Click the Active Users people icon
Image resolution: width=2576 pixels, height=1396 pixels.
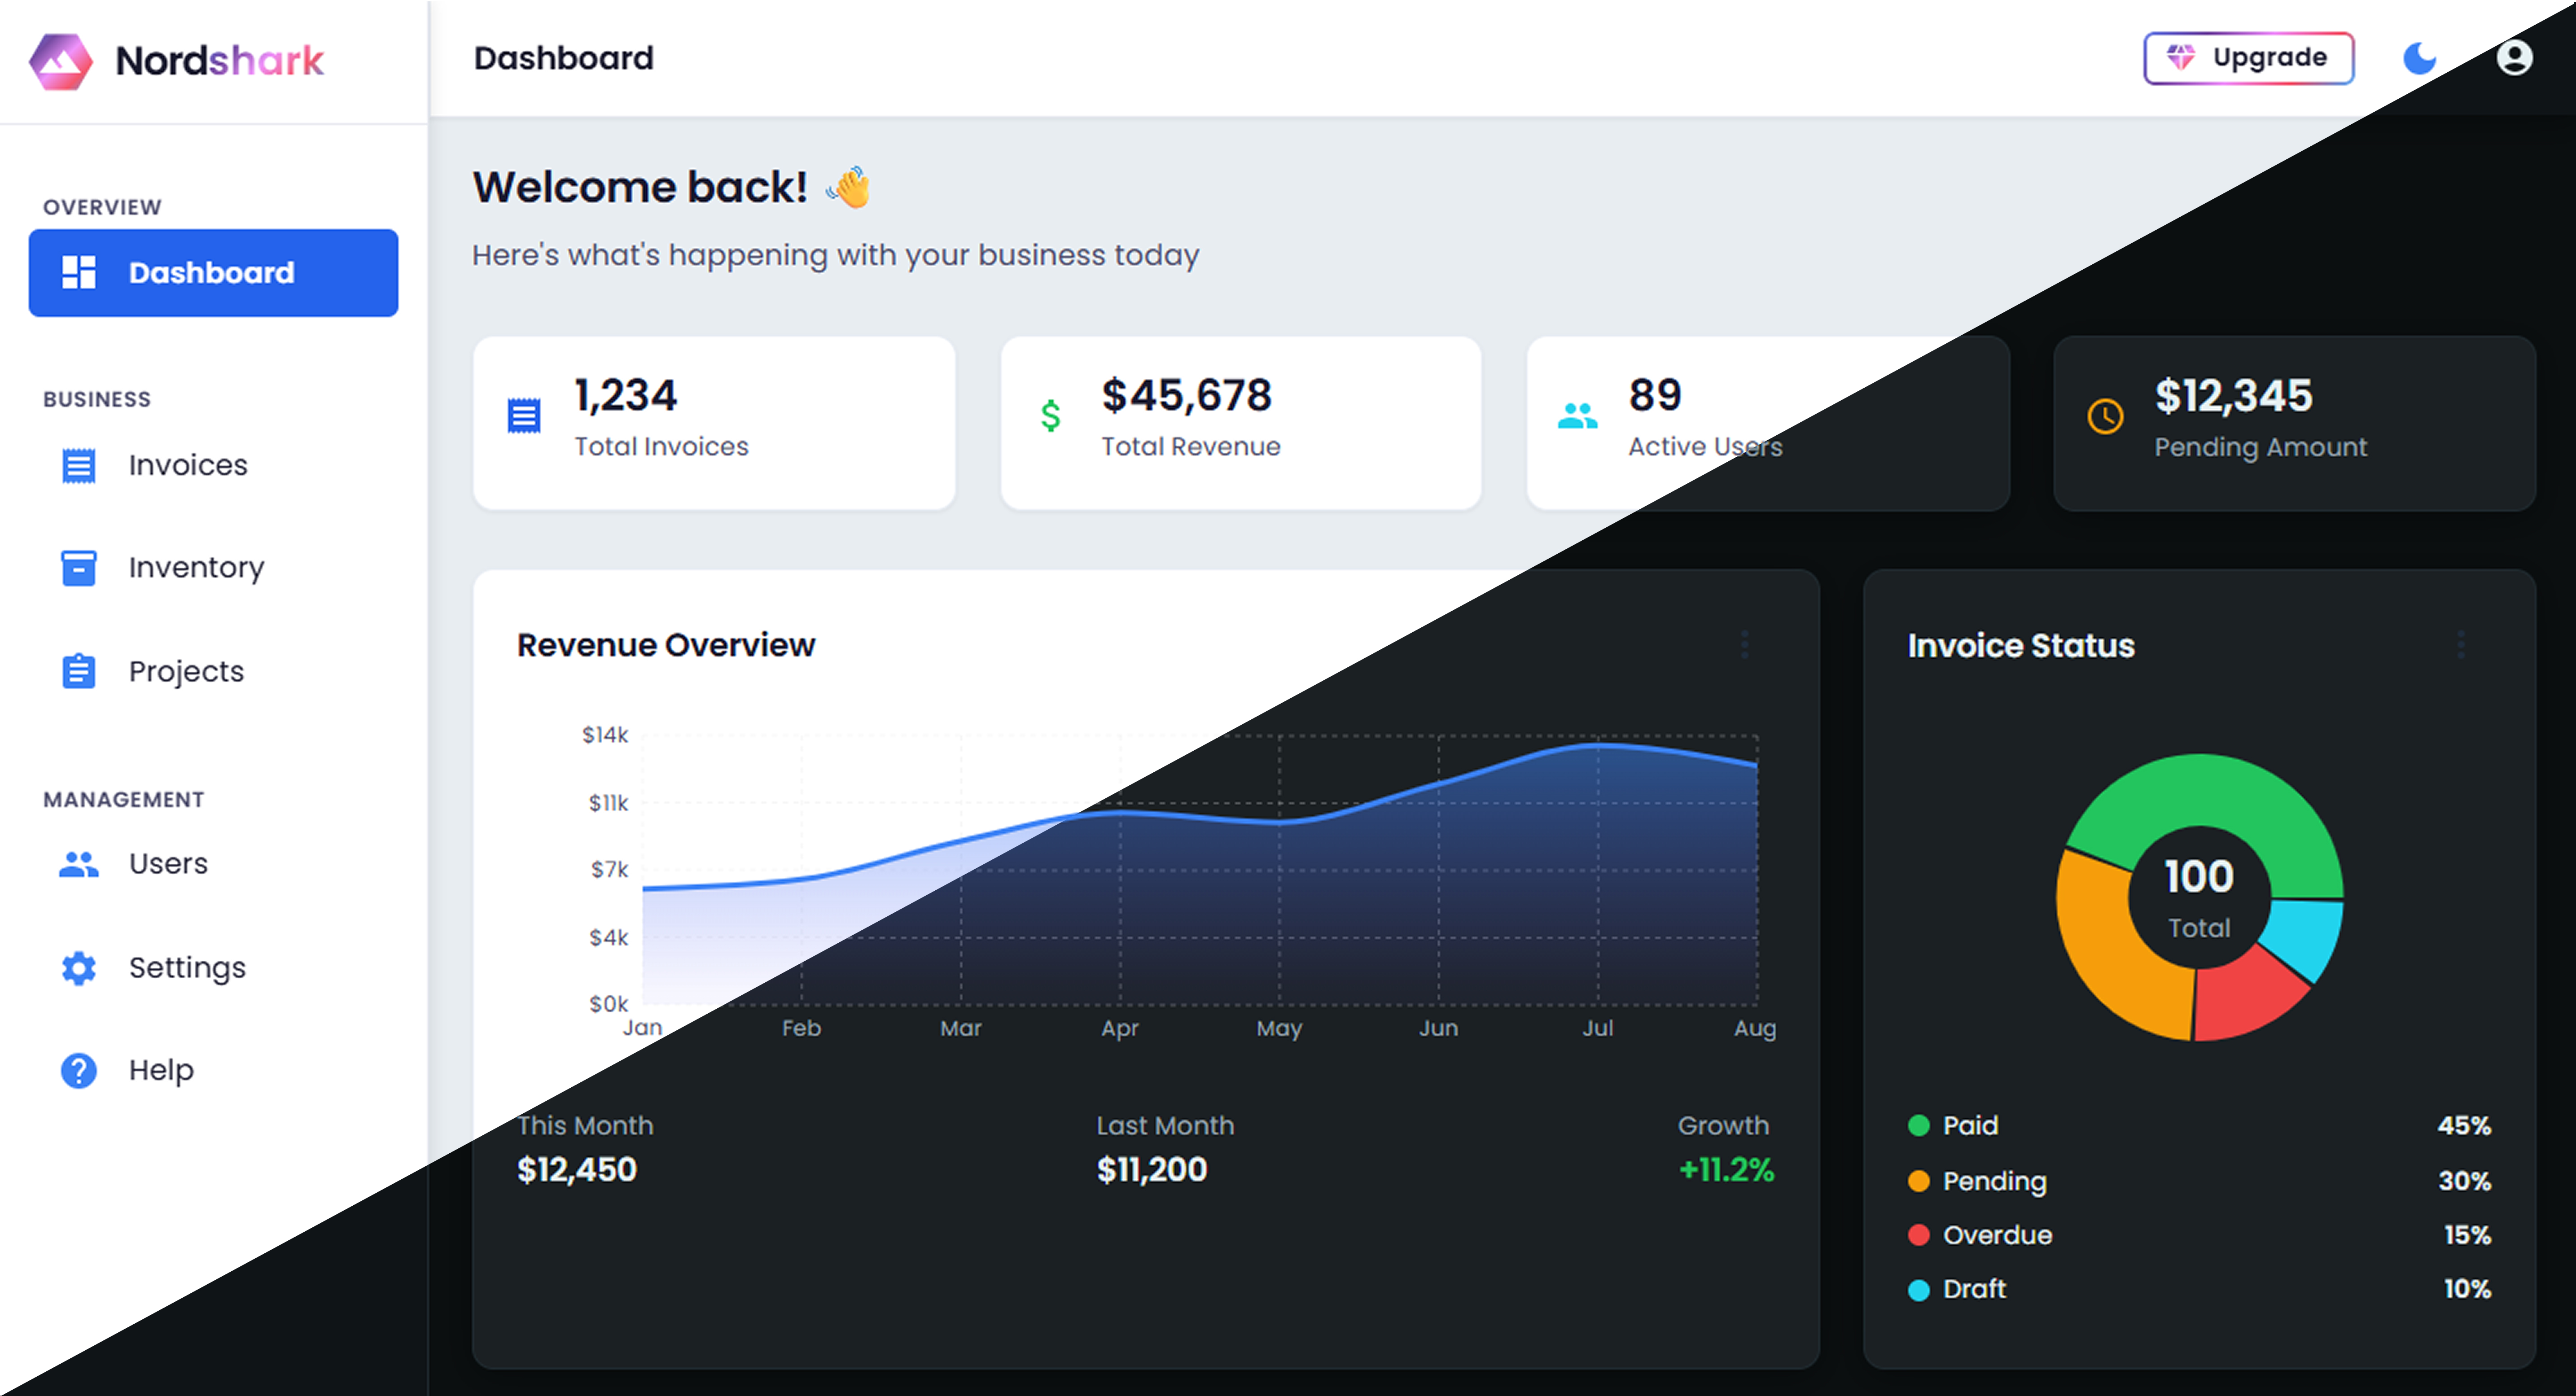point(1578,415)
